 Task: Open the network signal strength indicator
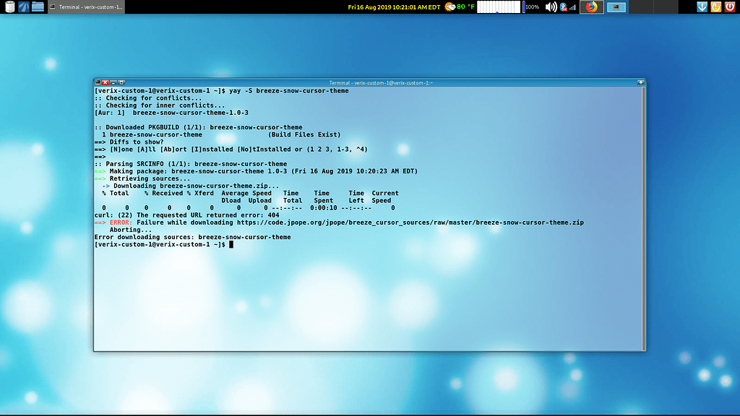pyautogui.click(x=572, y=6)
